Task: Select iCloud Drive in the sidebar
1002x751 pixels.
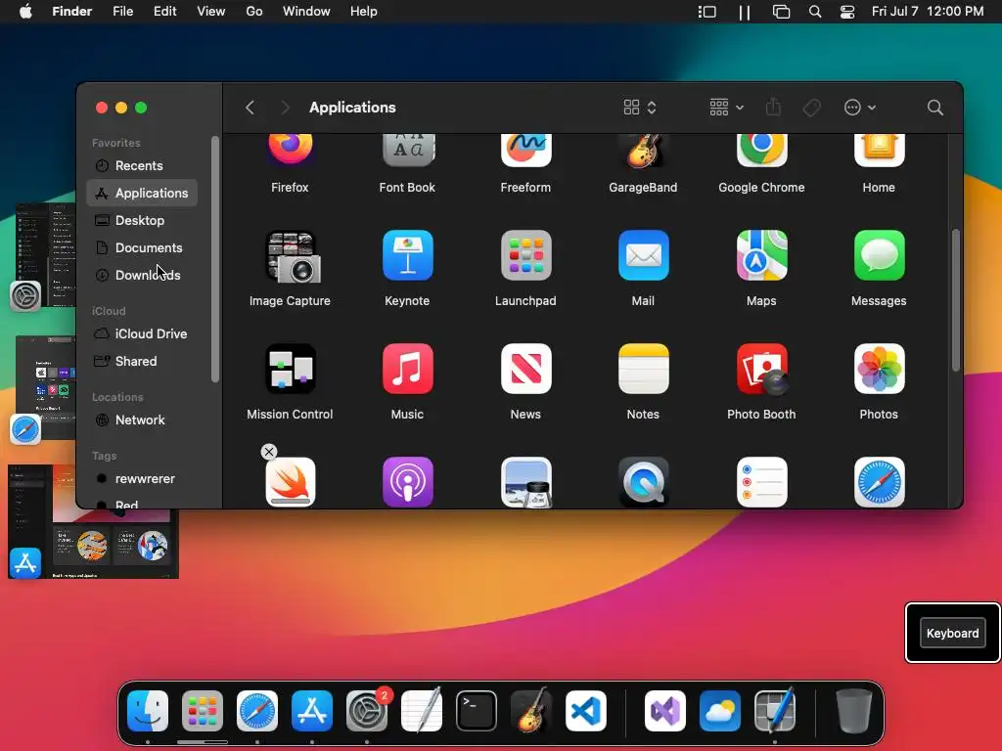Action: pos(142,333)
